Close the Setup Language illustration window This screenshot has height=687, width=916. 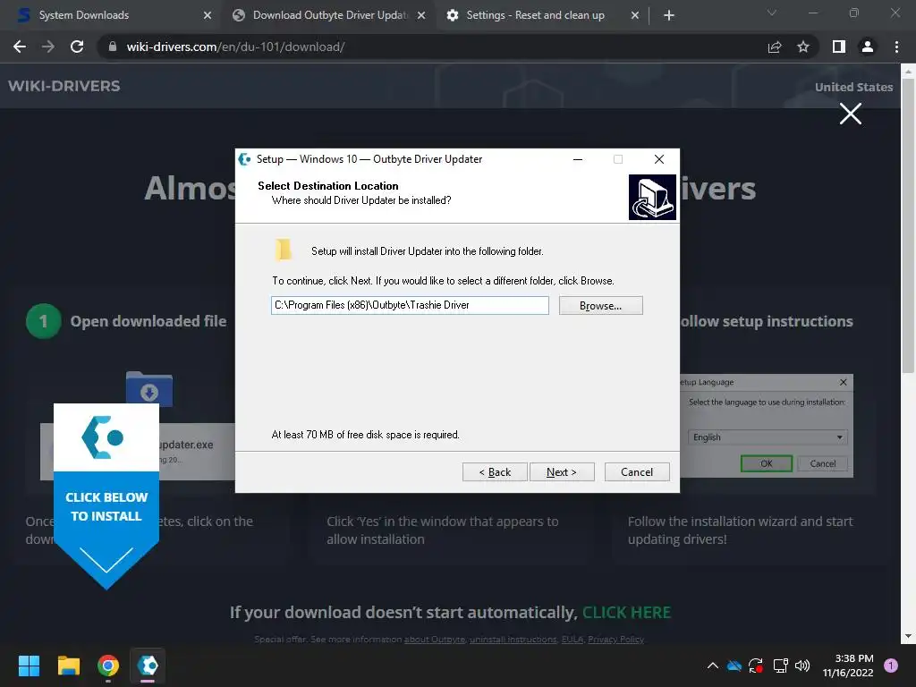[x=843, y=382]
